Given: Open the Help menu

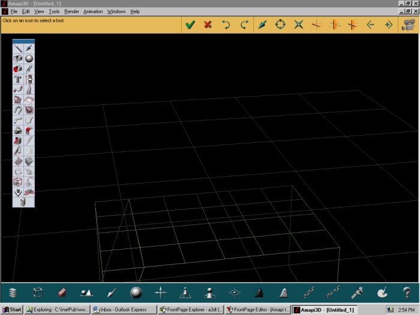Looking at the screenshot, I should click(135, 11).
